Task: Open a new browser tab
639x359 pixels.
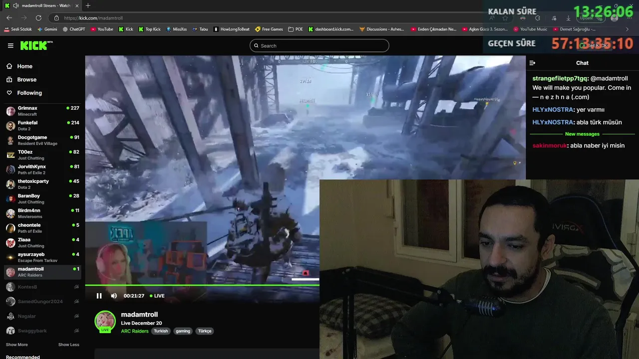Action: (x=88, y=5)
